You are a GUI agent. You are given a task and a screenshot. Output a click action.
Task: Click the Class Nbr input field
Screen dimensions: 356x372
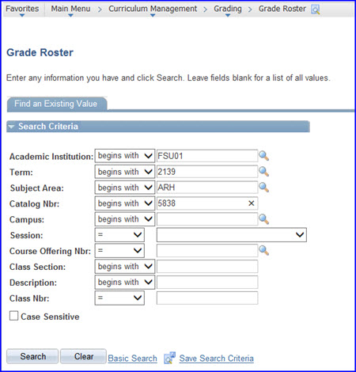click(207, 298)
